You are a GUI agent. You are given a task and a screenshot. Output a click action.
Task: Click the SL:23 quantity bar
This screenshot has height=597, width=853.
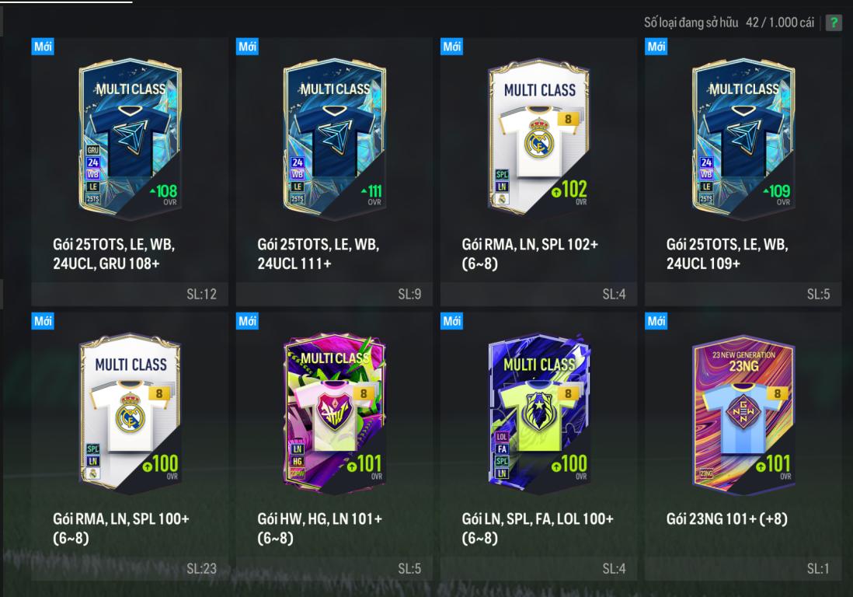click(130, 569)
